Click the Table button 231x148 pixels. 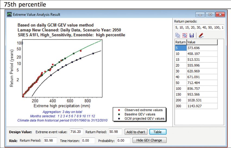(158, 132)
